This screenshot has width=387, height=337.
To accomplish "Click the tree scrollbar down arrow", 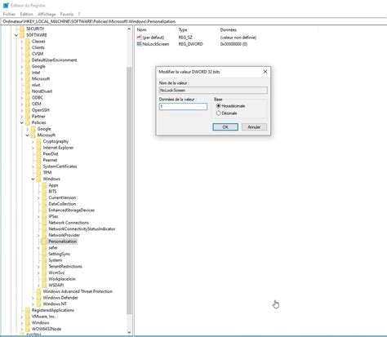I will (129, 332).
